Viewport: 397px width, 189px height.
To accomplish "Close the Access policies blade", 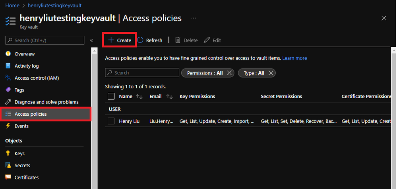I will tap(384, 18).
